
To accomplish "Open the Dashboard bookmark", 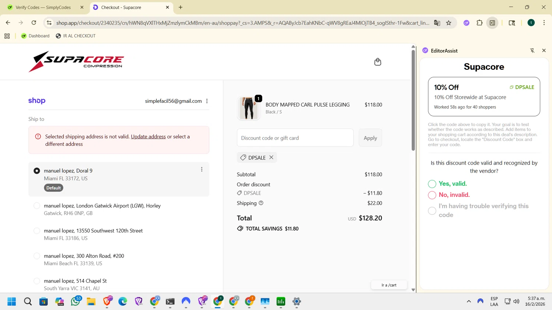I will pyautogui.click(x=35, y=36).
